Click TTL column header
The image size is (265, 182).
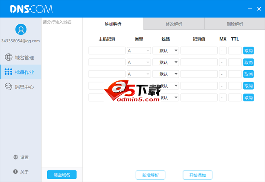[x=235, y=39]
